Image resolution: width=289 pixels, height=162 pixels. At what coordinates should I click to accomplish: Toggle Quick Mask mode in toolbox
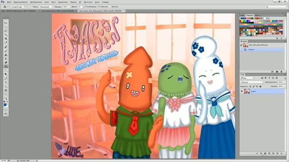(x=6, y=110)
